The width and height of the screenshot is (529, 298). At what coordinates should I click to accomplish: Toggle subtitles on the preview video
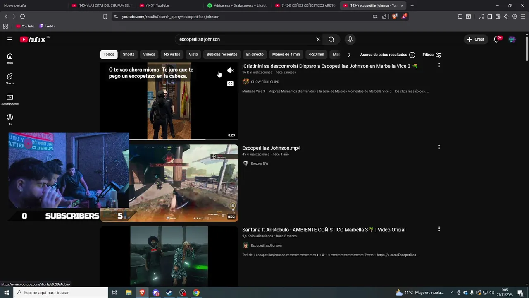pyautogui.click(x=230, y=84)
